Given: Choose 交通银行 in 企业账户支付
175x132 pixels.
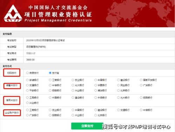Looking at the screenshot, I should [118, 110].
